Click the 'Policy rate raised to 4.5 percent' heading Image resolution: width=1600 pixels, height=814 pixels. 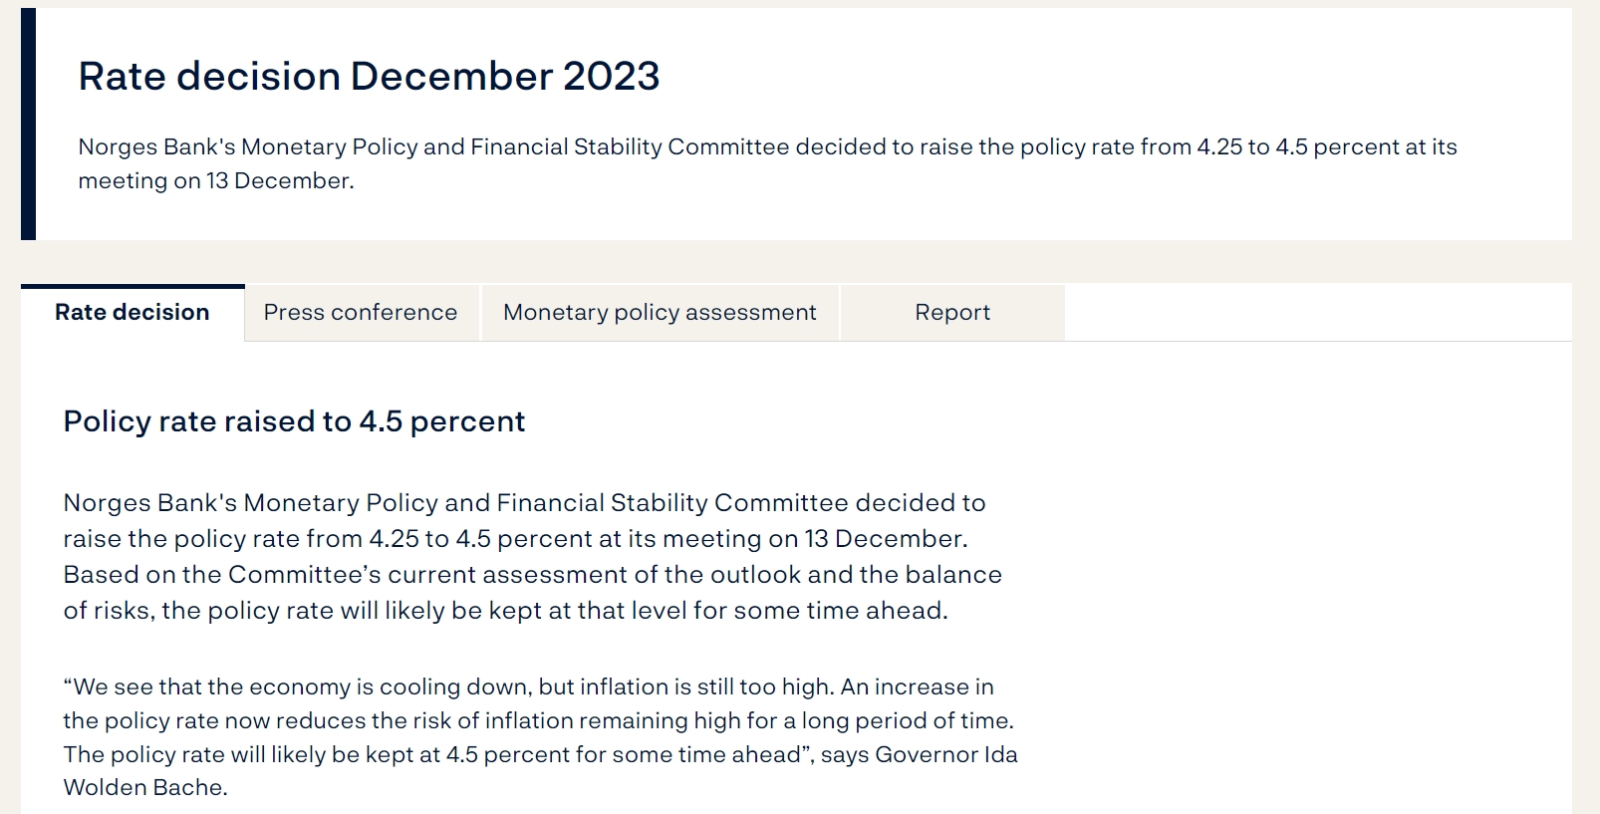[294, 421]
